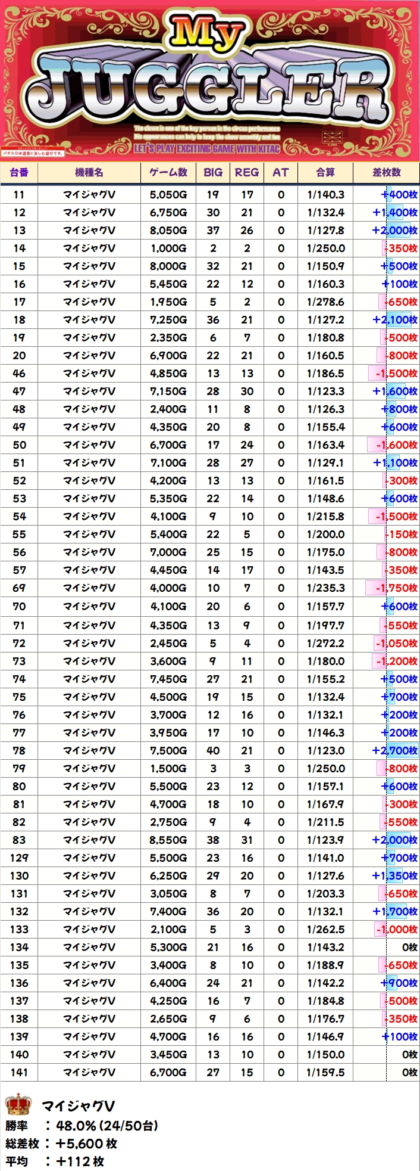This screenshot has width=420, height=1171.
Task: Click the gold crown icon
Action: [x=18, y=1104]
